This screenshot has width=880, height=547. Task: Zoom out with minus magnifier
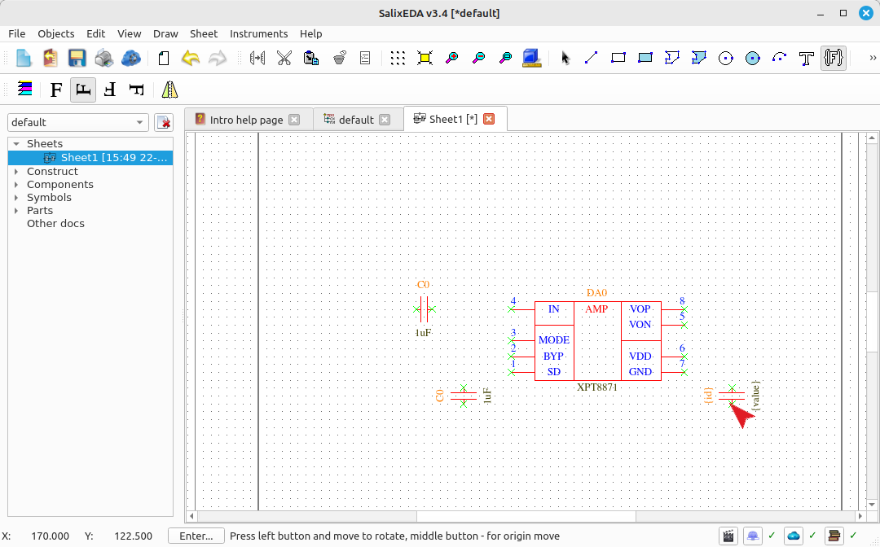[x=479, y=58]
